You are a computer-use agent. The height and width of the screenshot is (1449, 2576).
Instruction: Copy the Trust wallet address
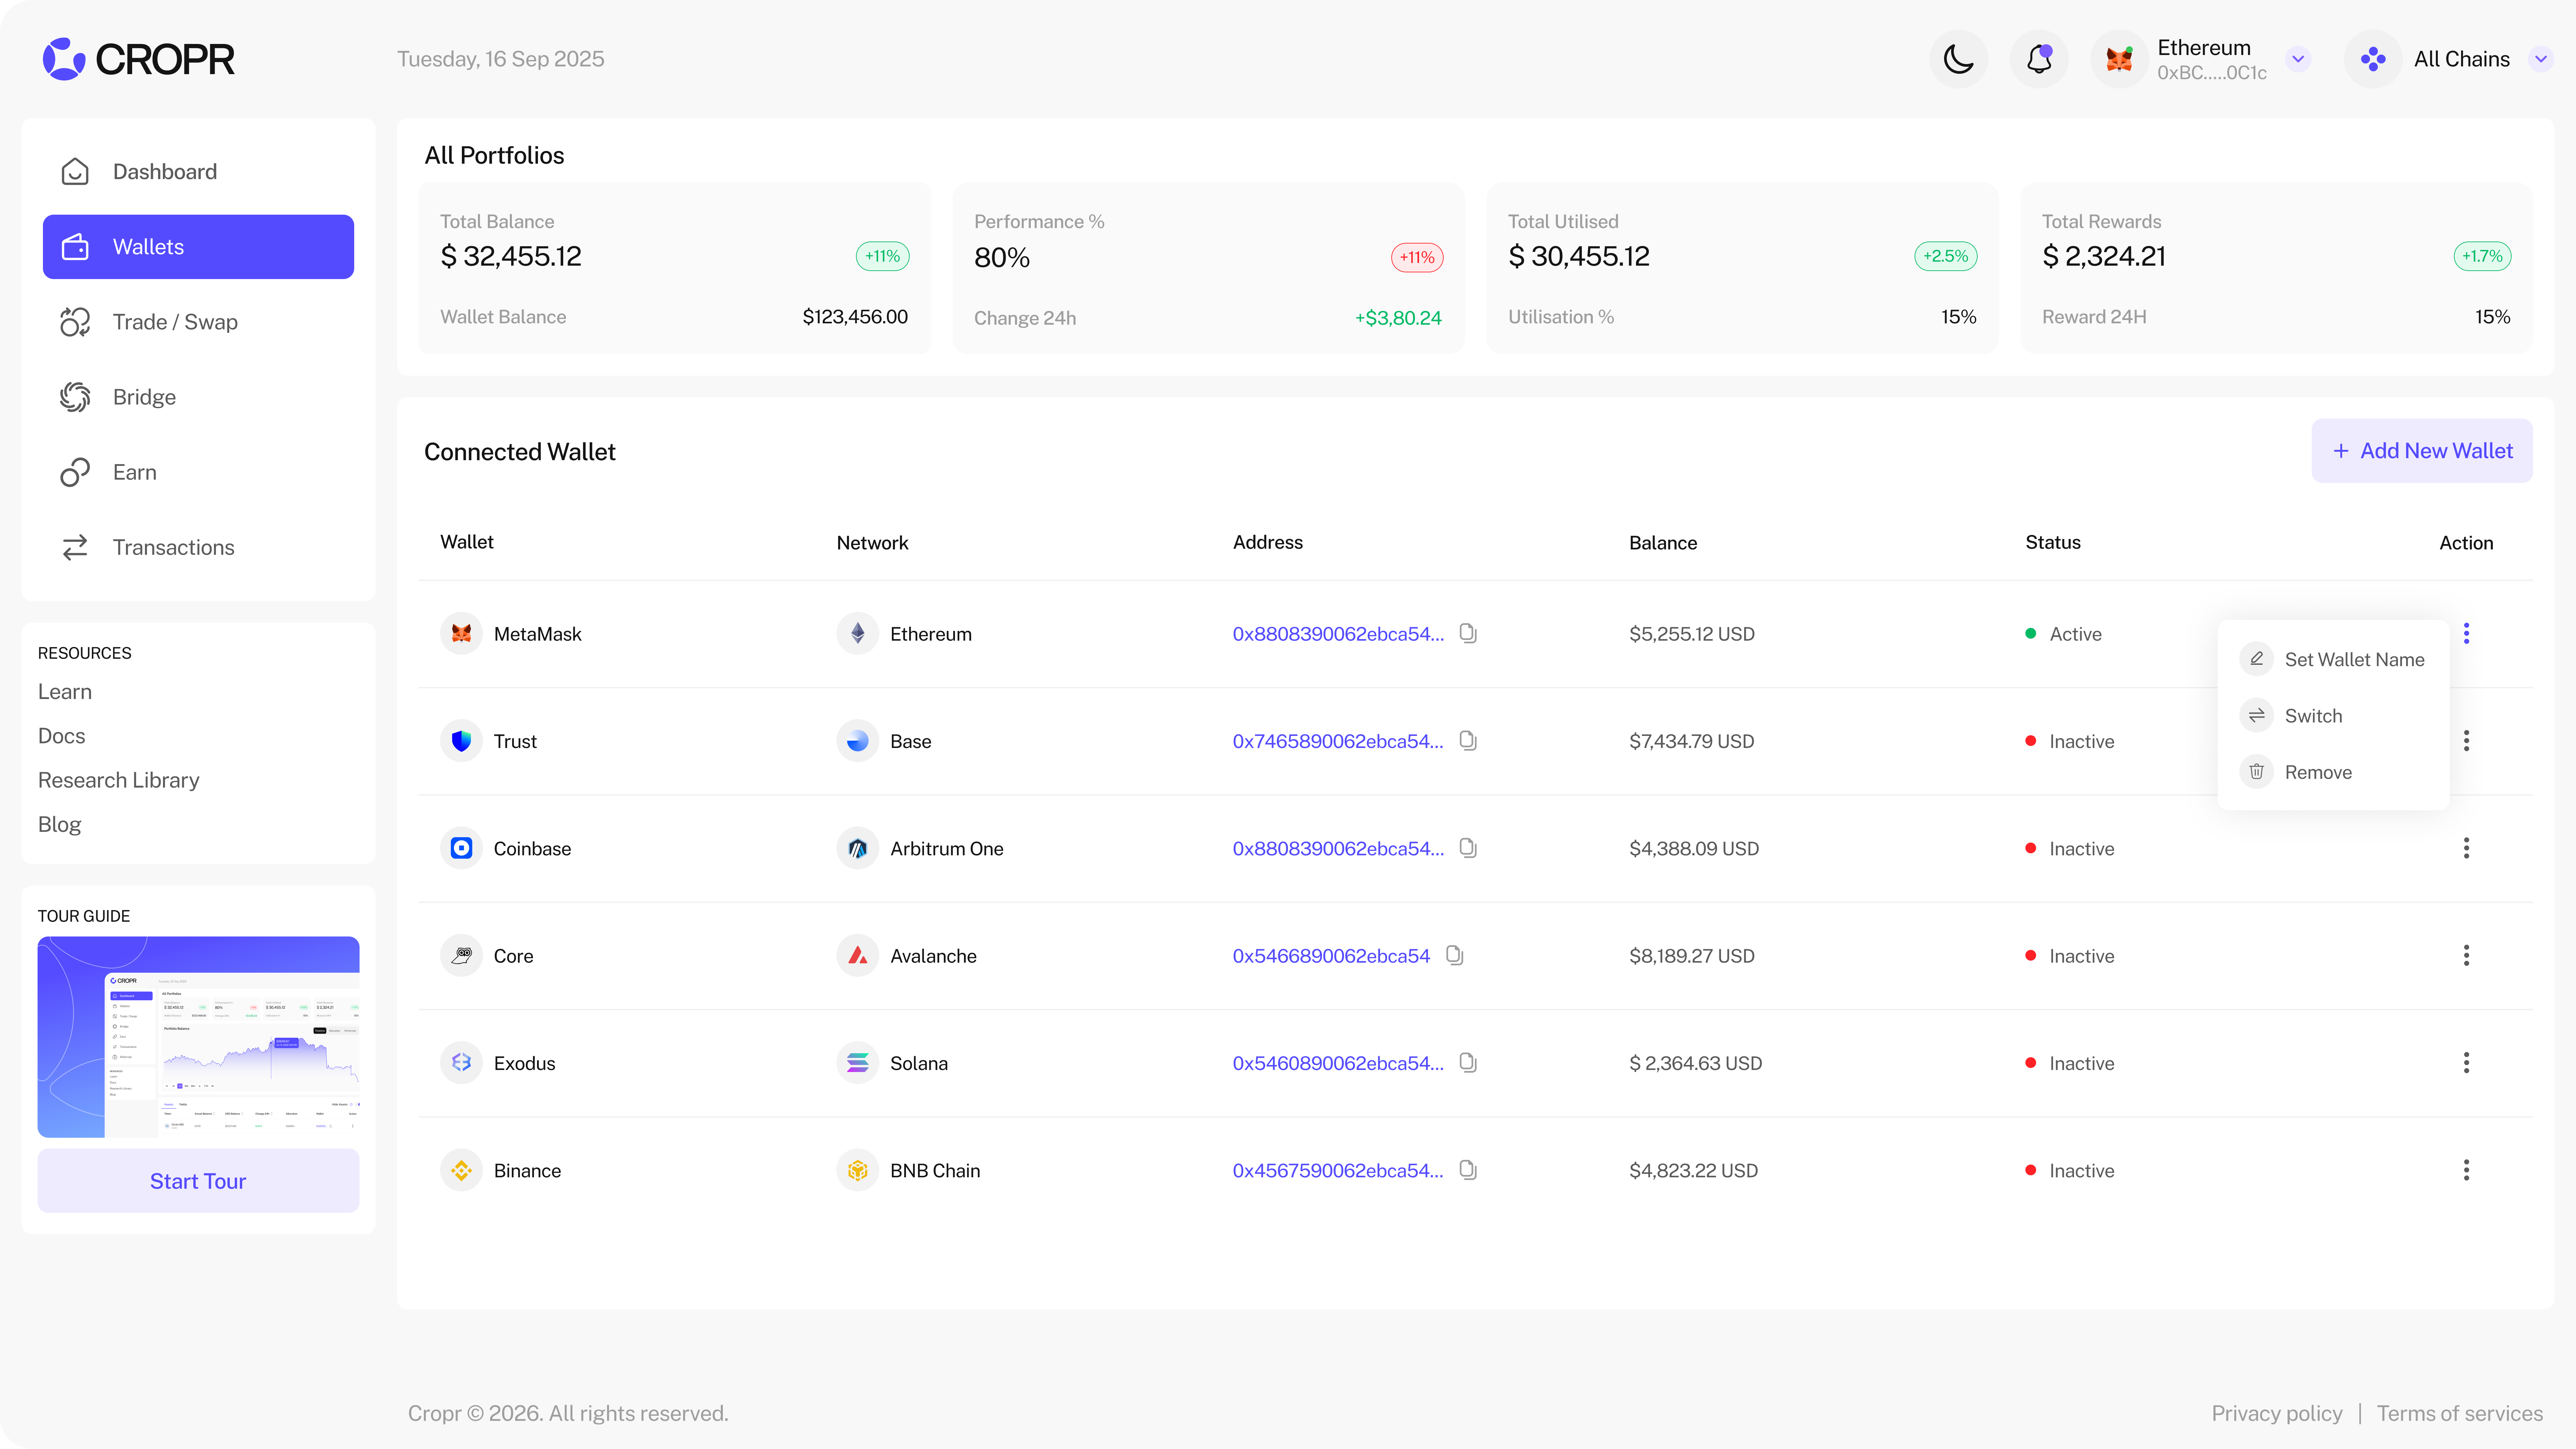pyautogui.click(x=1468, y=741)
